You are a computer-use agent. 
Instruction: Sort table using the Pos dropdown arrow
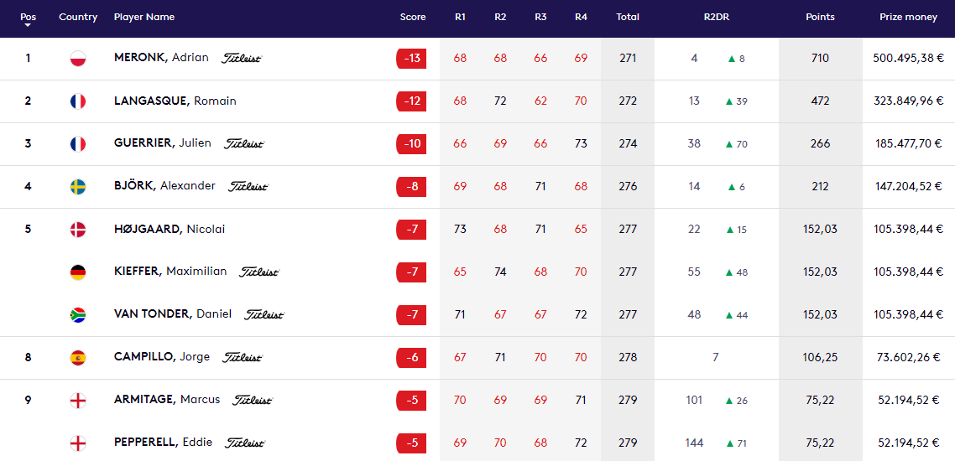pos(28,25)
